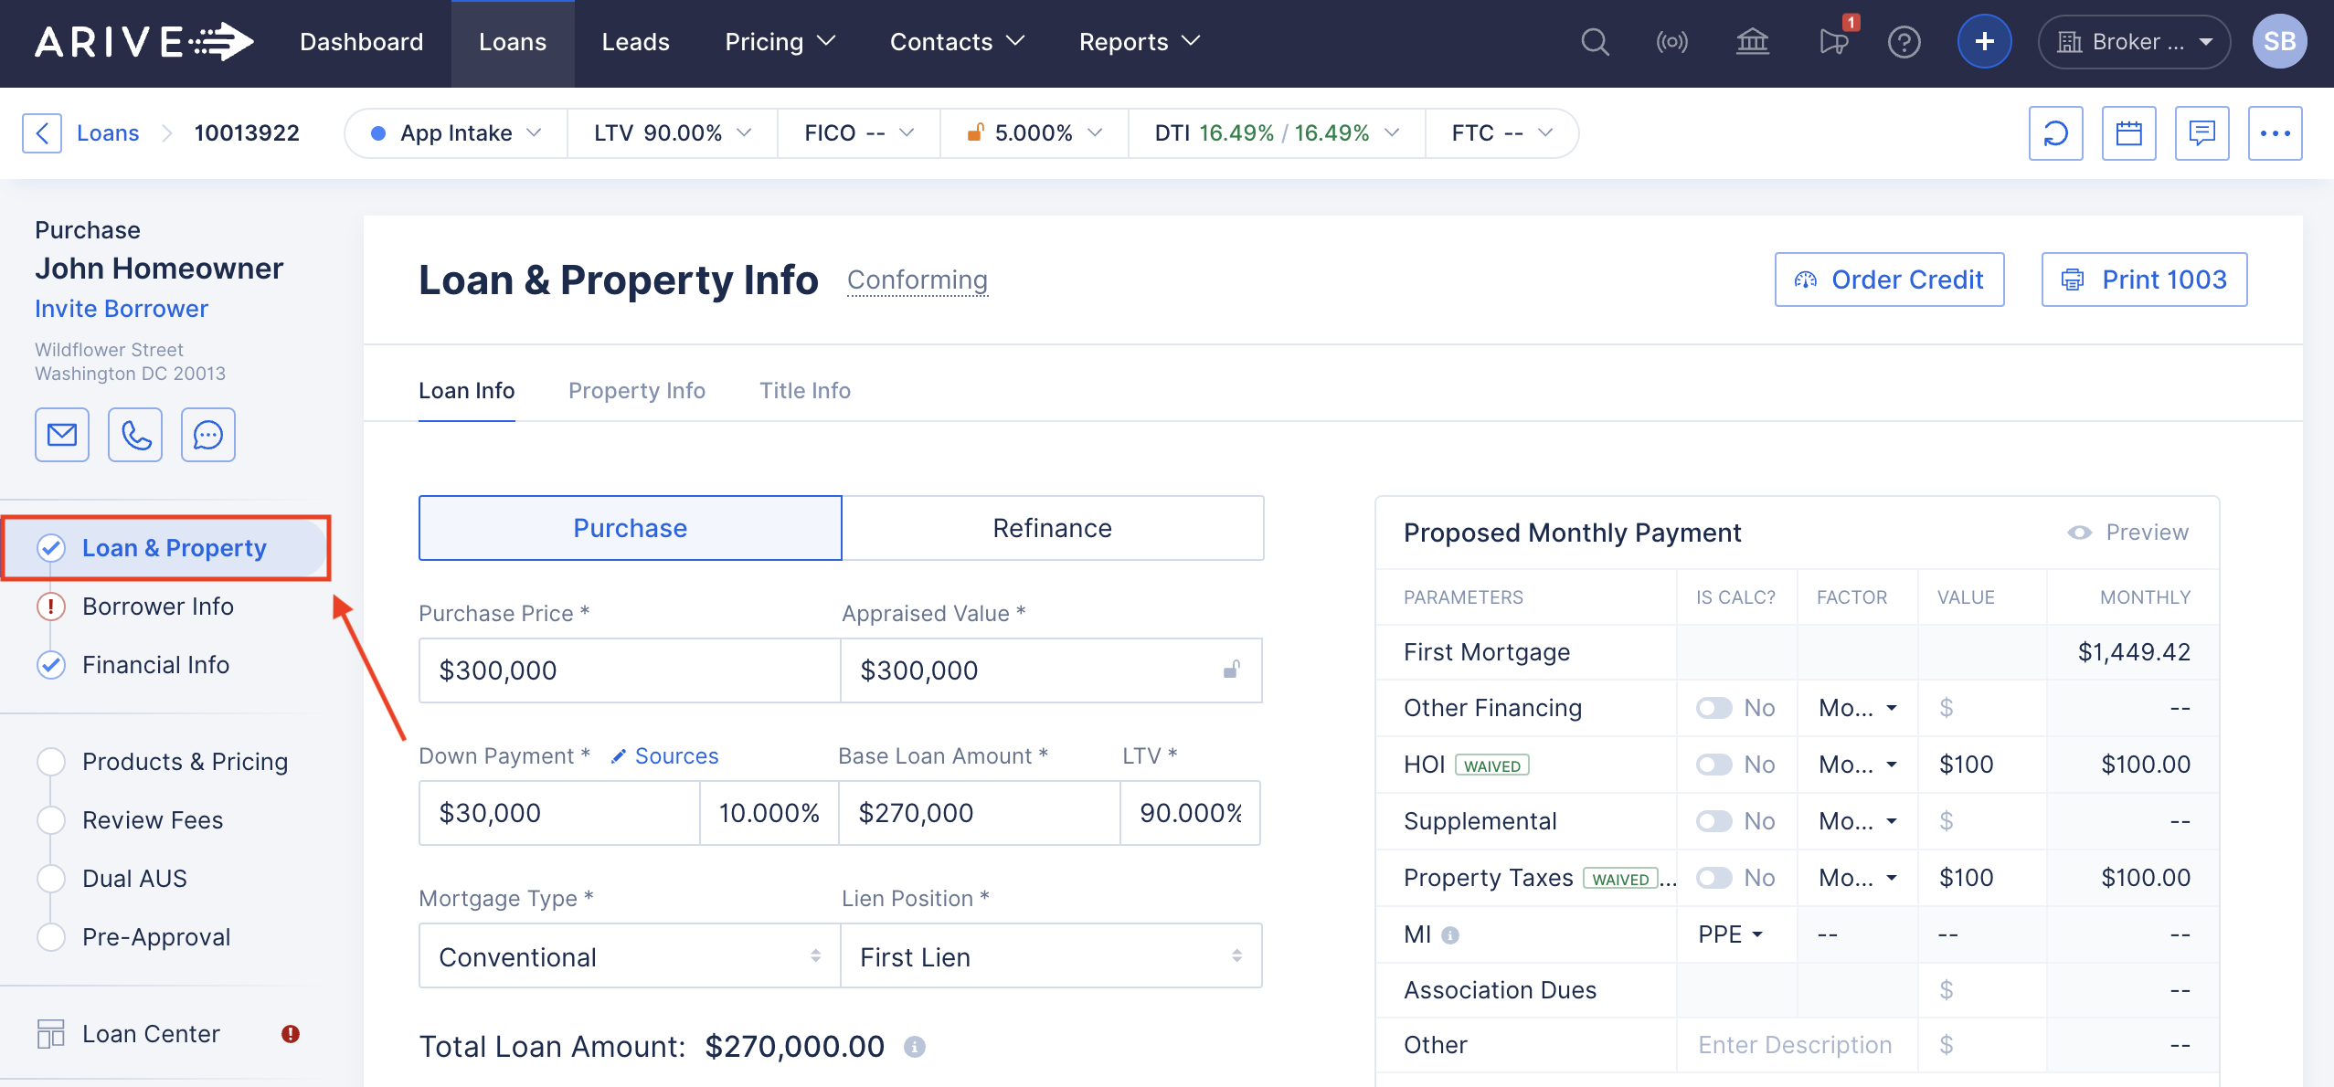Open the notifications megaphone icon
2334x1087 pixels.
tap(1833, 42)
